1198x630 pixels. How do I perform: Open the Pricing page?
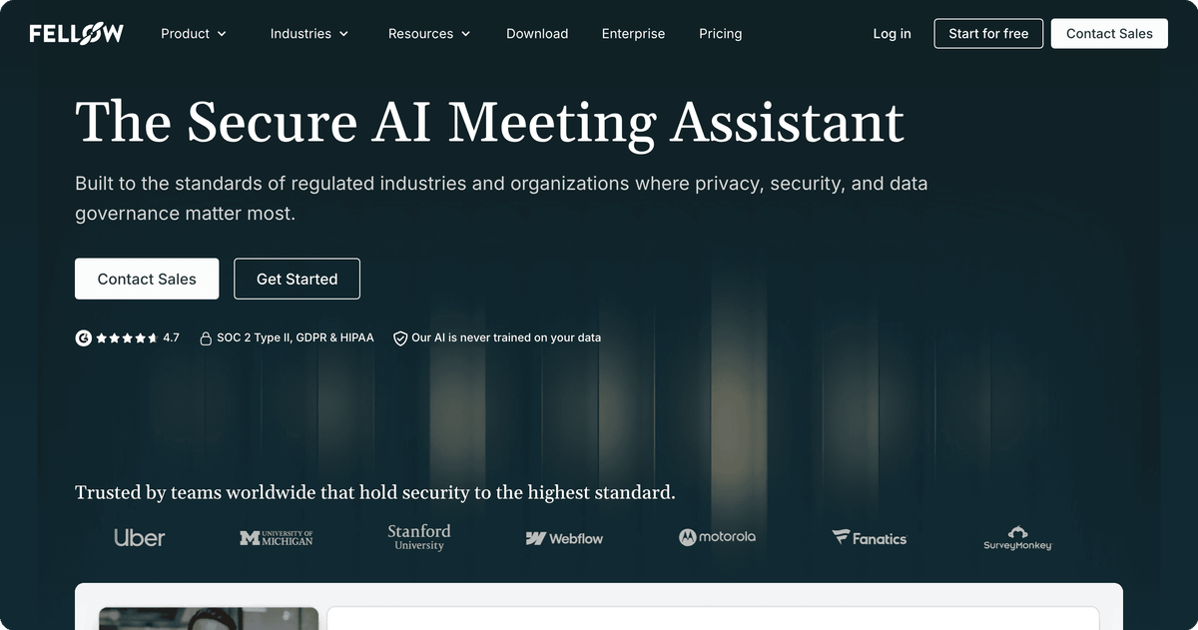tap(720, 34)
